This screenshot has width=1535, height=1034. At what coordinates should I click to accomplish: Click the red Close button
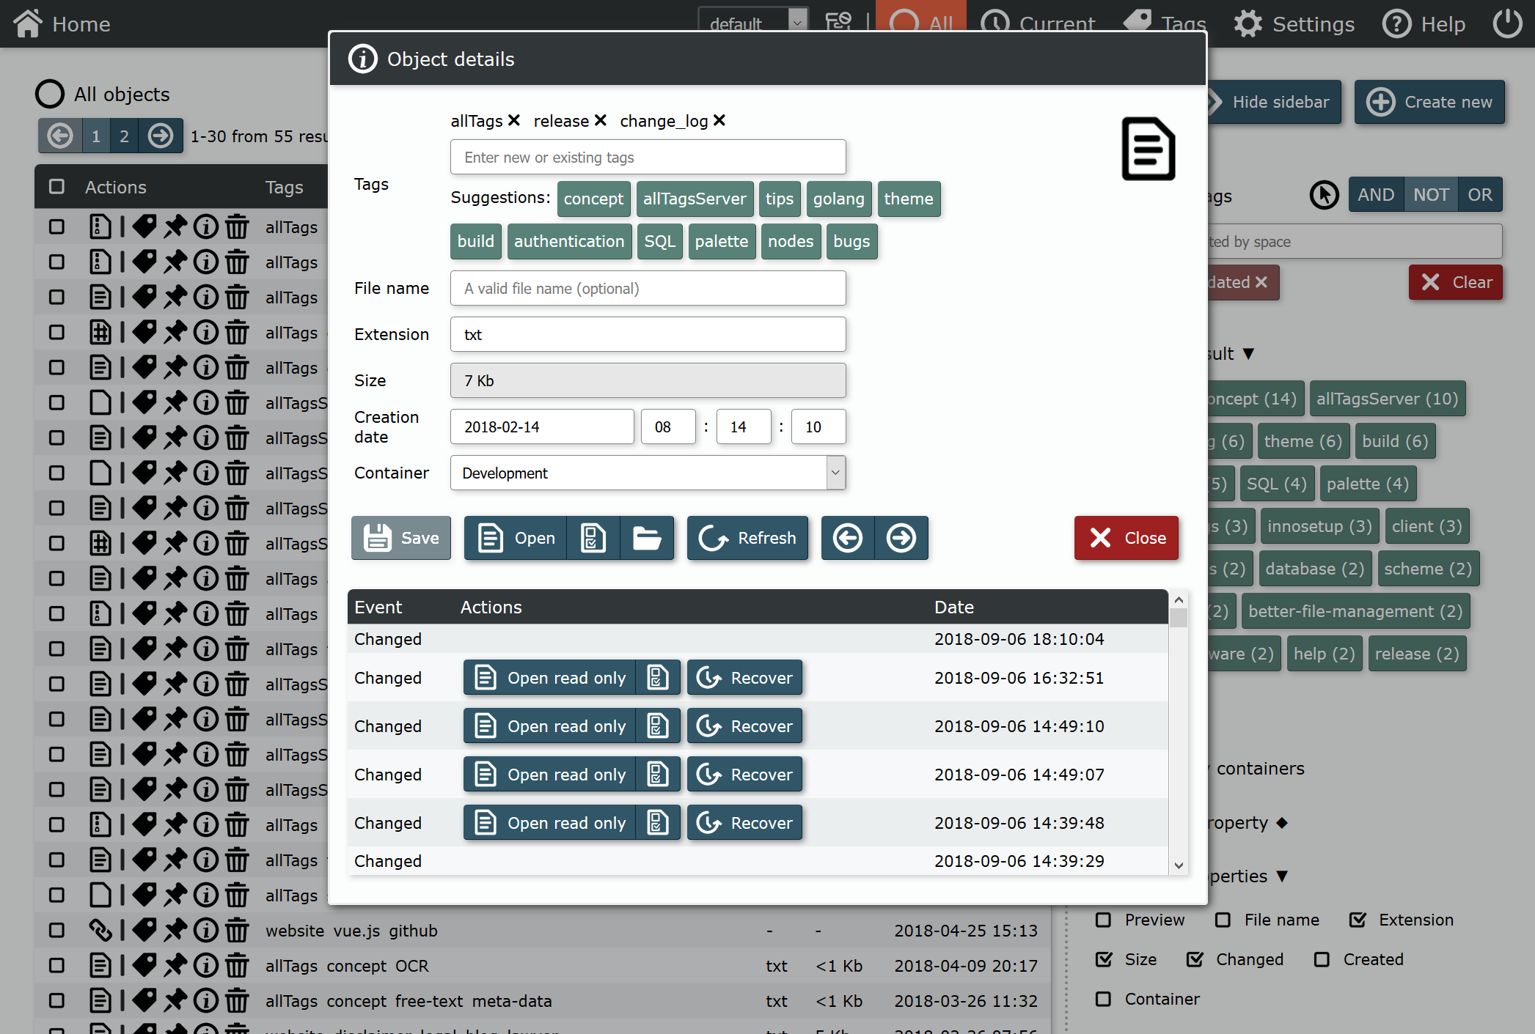tap(1126, 538)
